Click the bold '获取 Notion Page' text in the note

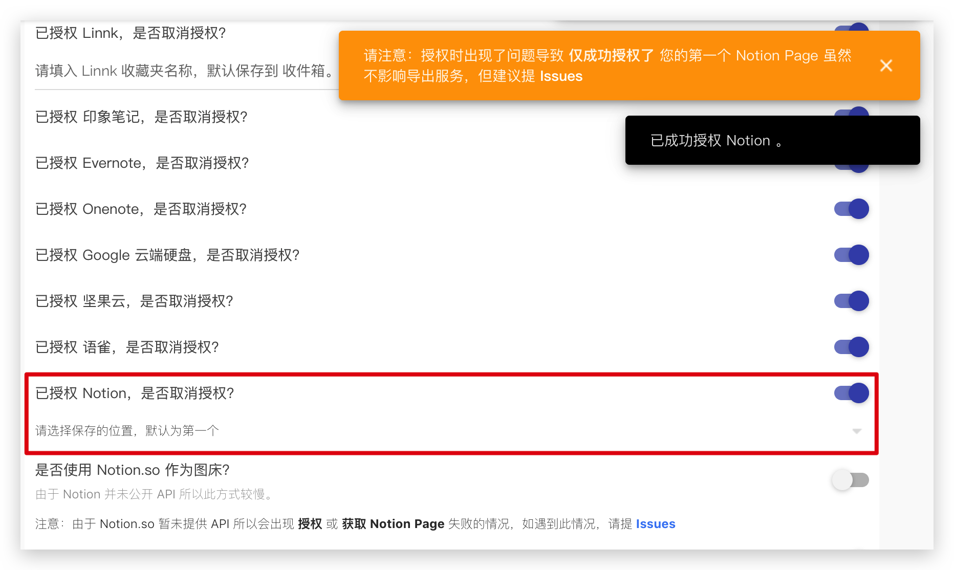393,524
